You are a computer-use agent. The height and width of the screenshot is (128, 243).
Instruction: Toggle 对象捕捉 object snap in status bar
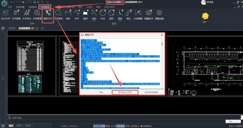point(120,126)
